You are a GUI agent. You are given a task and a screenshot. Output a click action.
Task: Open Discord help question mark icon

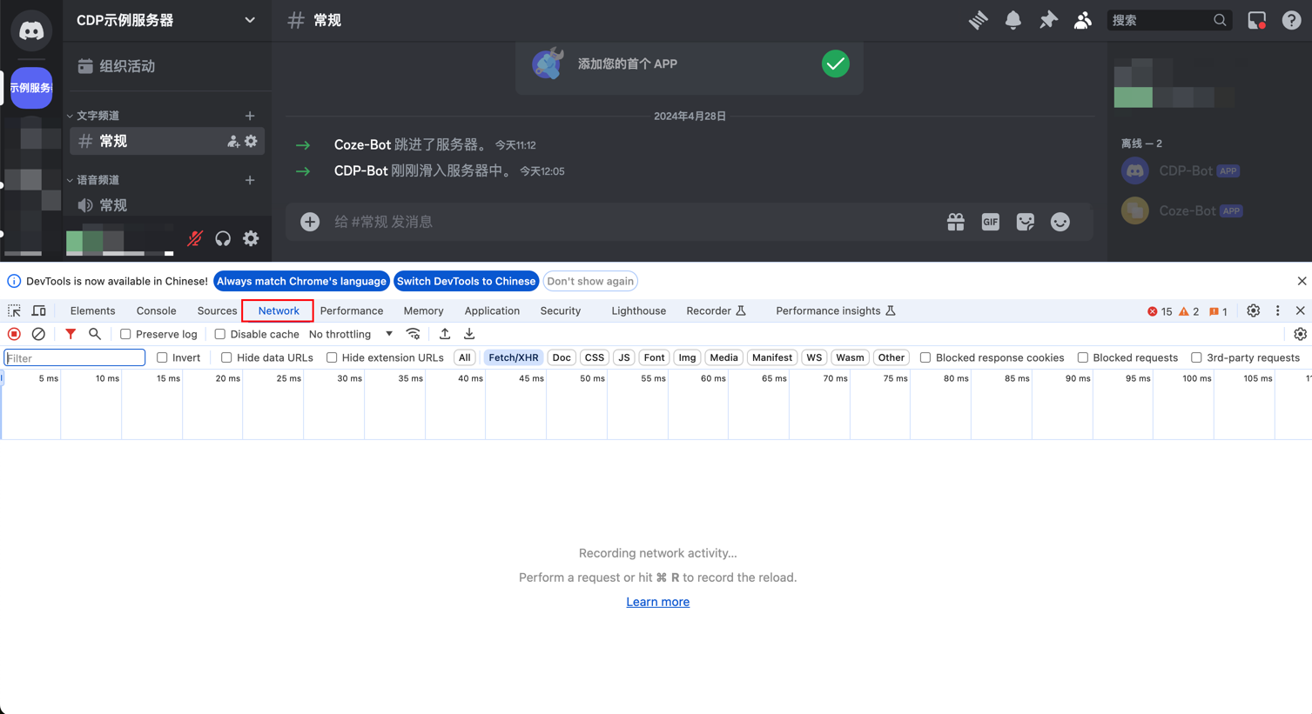(x=1292, y=20)
